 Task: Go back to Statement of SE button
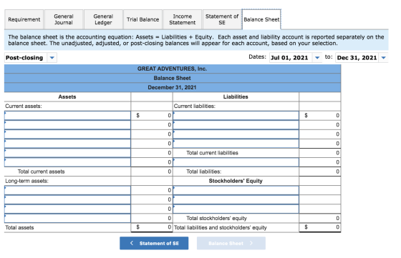[154, 243]
